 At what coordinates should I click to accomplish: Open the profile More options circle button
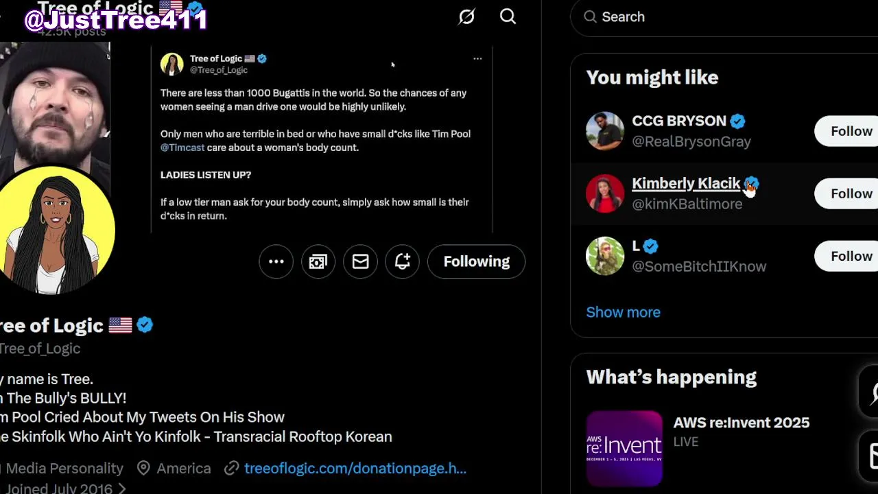(x=276, y=261)
